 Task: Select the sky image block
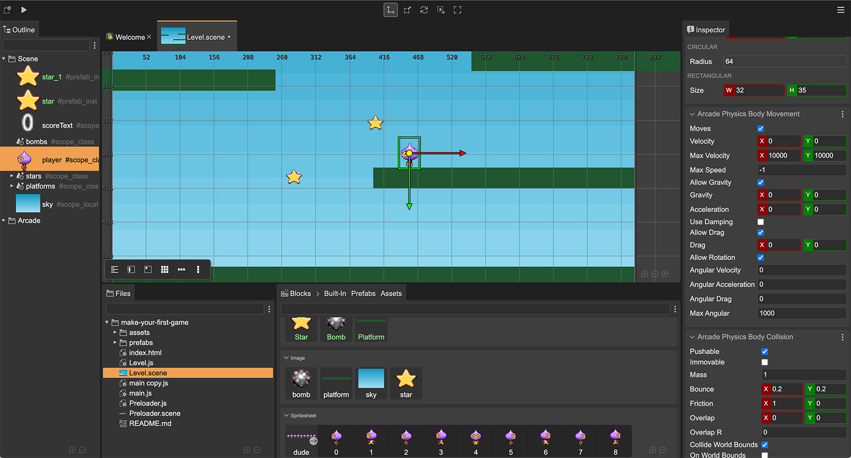371,383
